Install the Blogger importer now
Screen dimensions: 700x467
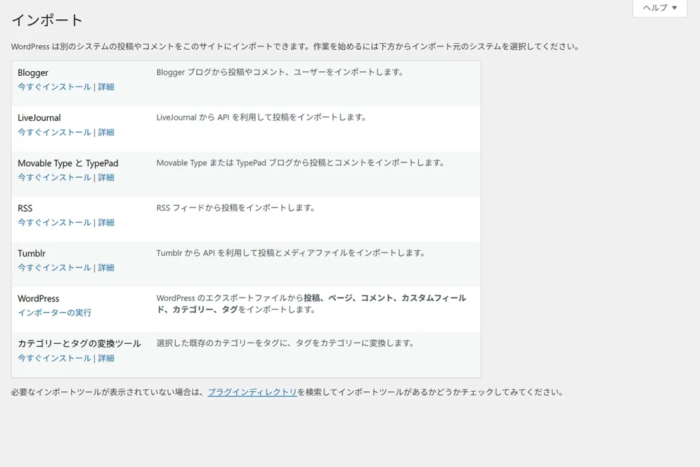[x=53, y=87]
